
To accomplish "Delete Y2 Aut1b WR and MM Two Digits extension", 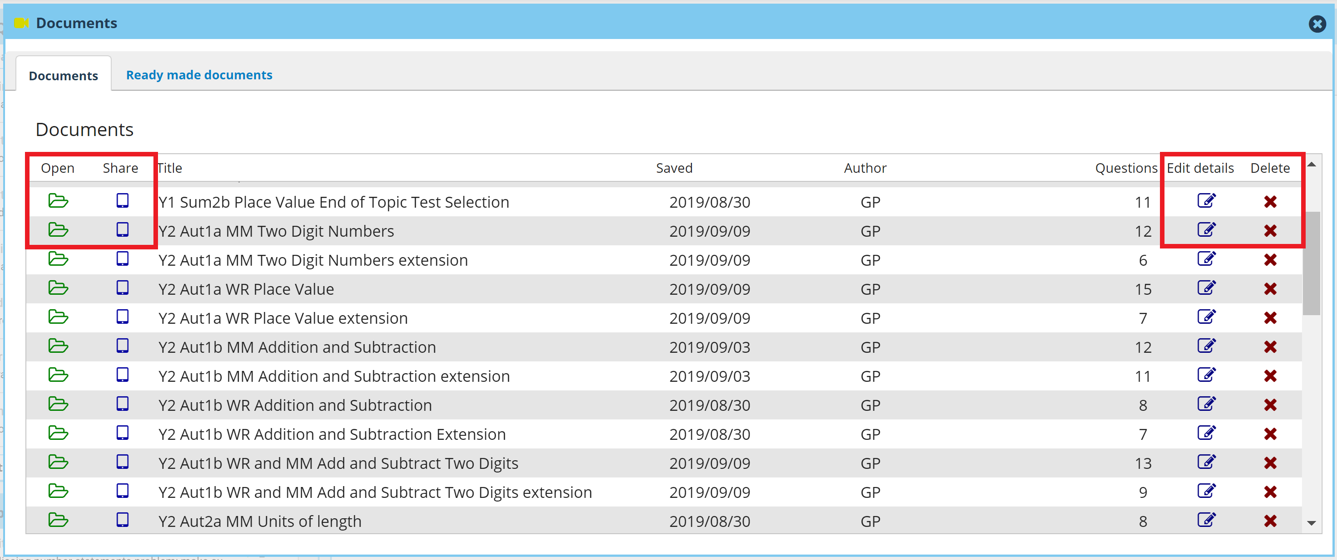I will [x=1270, y=492].
